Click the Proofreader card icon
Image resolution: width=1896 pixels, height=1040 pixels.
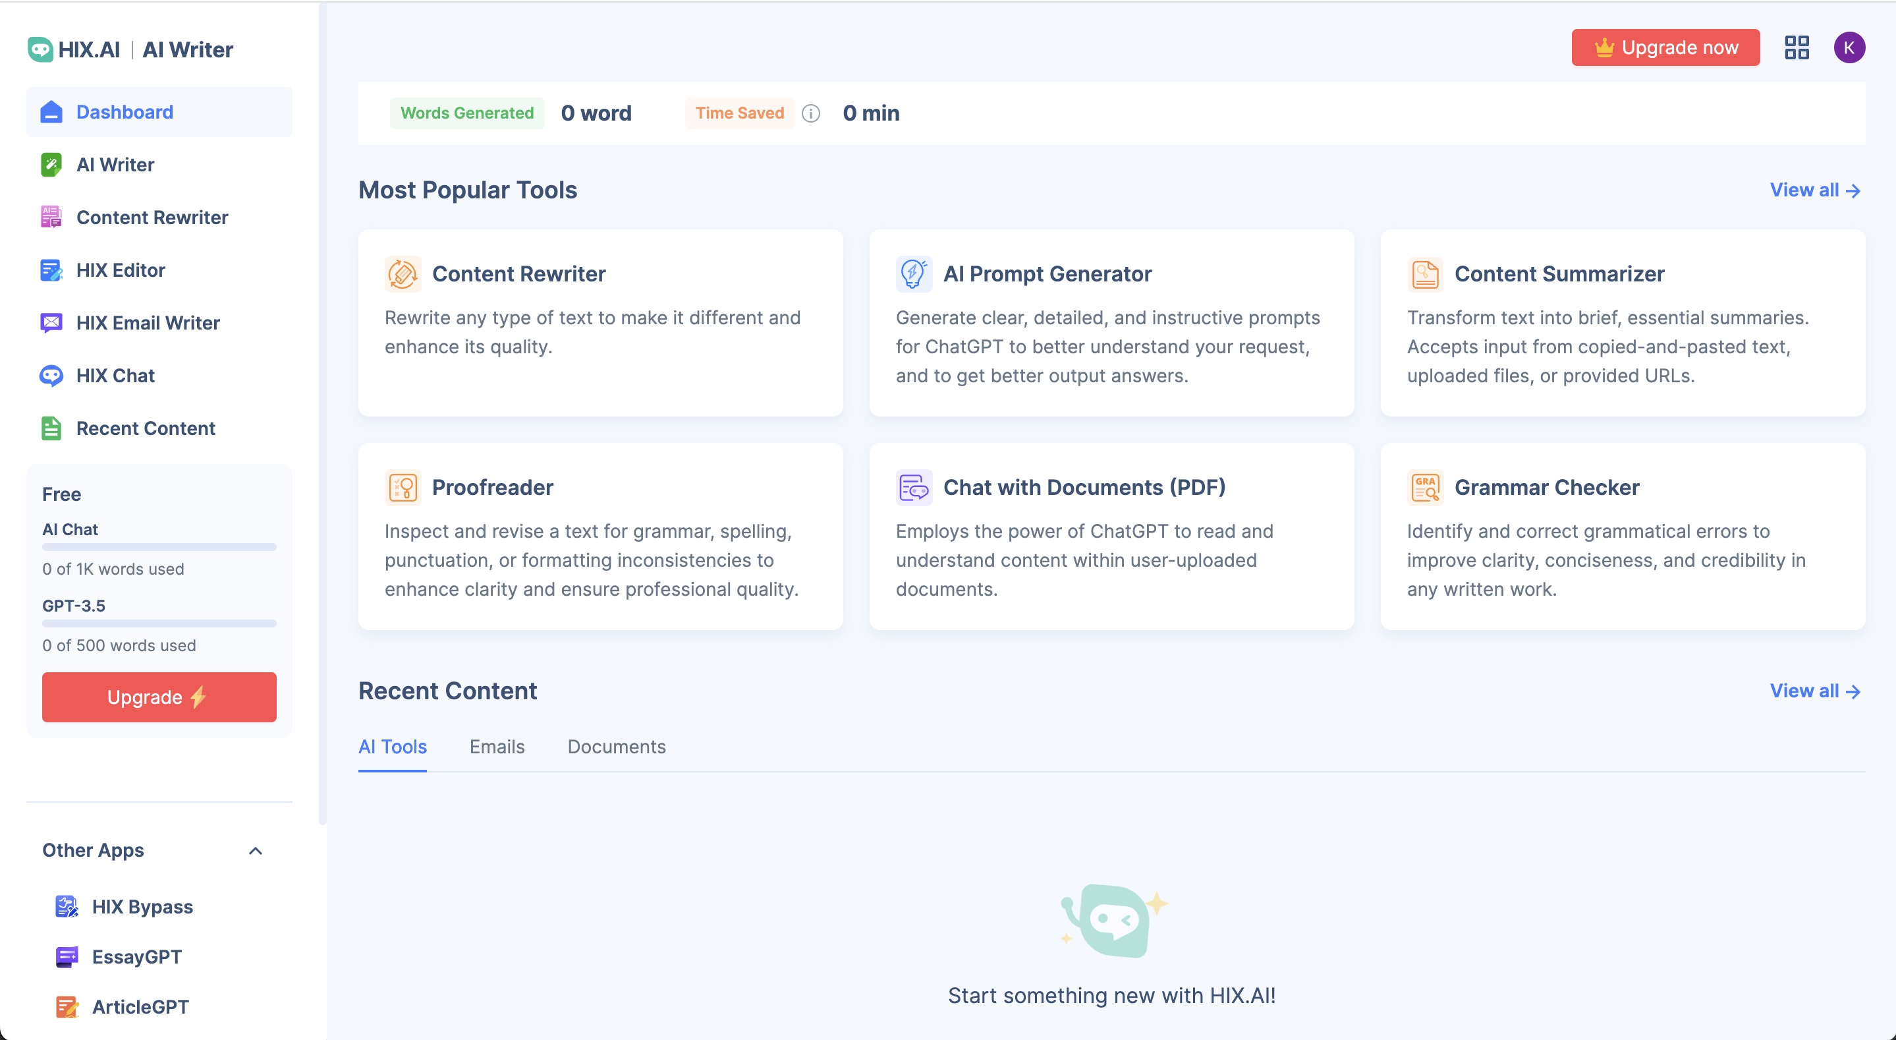403,488
